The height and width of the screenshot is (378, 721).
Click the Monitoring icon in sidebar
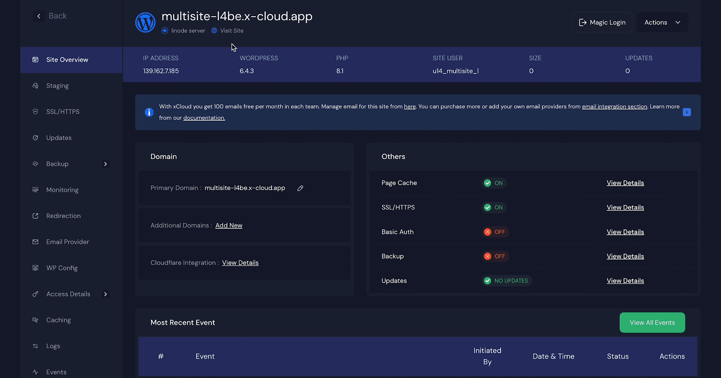coord(36,190)
